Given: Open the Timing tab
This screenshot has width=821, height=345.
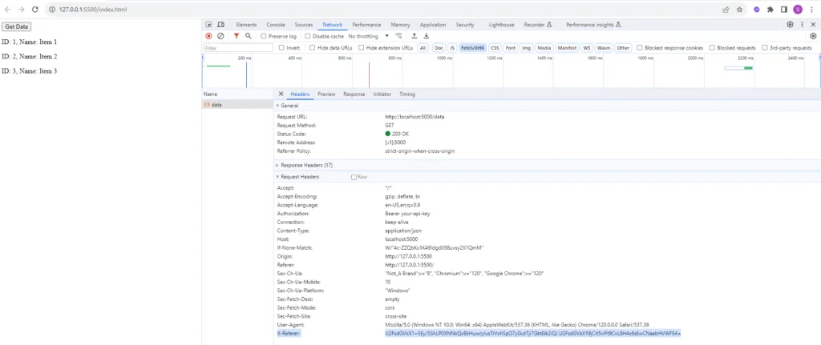Looking at the screenshot, I should (x=406, y=94).
